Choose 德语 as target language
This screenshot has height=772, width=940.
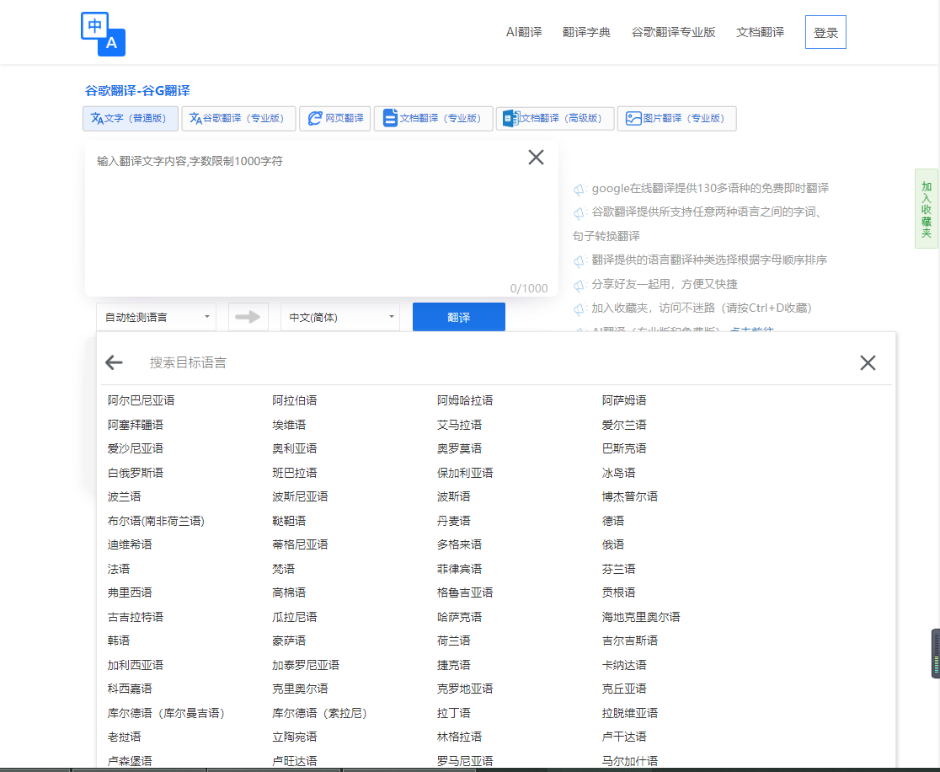tap(613, 521)
